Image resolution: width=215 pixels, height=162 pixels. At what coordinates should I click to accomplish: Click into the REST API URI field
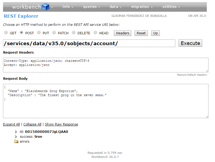pyautogui.click(x=89, y=43)
